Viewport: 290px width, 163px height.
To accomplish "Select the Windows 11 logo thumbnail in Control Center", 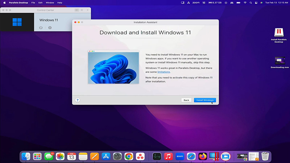I will [17, 22].
